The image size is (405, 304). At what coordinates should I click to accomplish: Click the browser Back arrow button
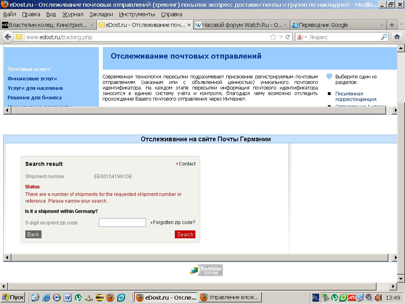coord(8,37)
